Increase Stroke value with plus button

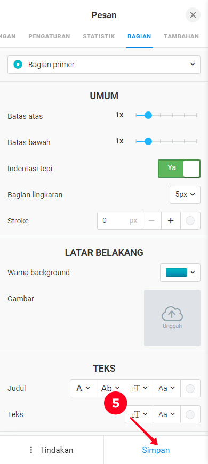tap(171, 221)
